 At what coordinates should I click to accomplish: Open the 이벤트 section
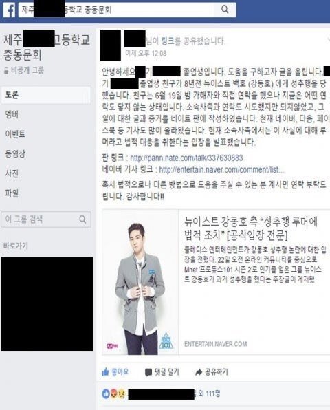pyautogui.click(x=15, y=134)
